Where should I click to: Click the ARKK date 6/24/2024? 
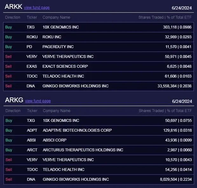point(182,8)
